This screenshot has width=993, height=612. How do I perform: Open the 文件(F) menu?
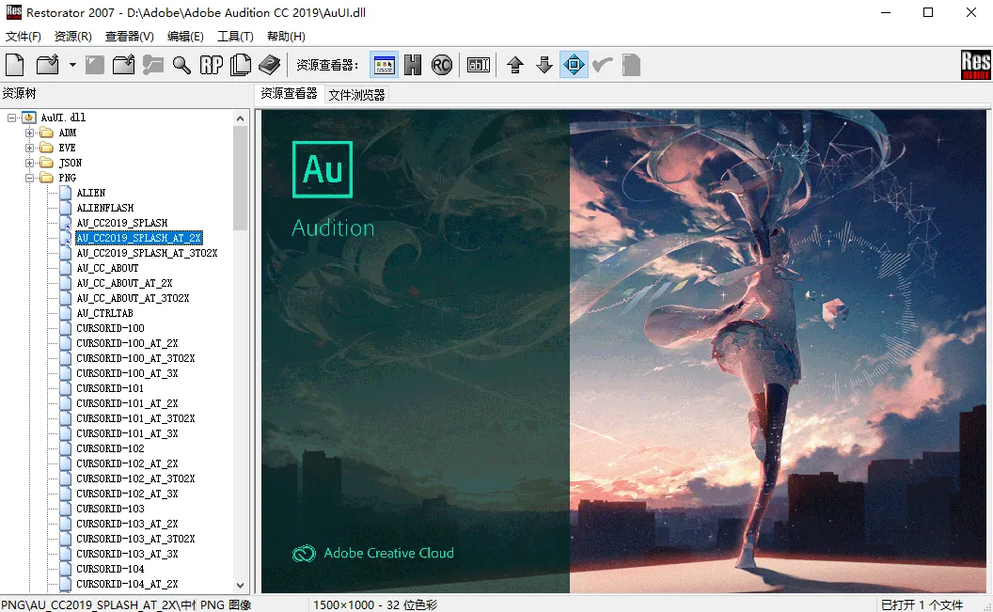coord(23,36)
